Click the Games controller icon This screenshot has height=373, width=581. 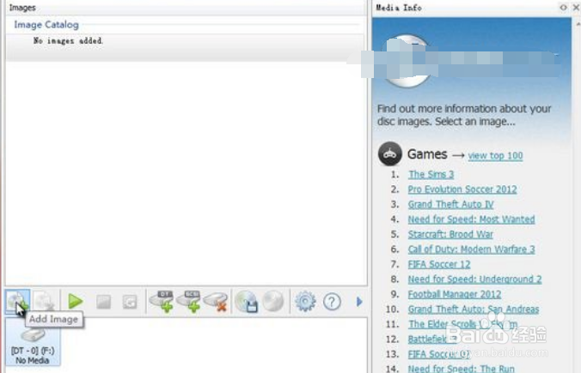[390, 153]
